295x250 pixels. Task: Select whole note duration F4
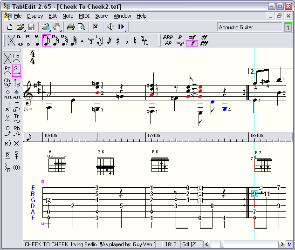pyautogui.click(x=20, y=40)
